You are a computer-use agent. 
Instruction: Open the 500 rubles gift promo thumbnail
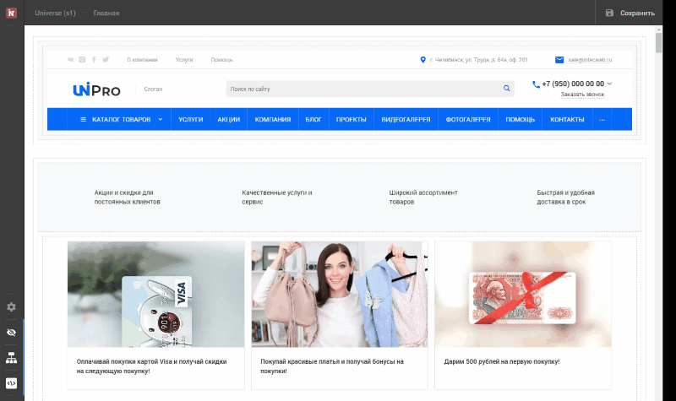point(523,294)
